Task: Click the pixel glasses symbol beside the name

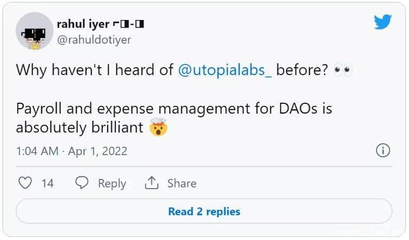Action: point(128,24)
